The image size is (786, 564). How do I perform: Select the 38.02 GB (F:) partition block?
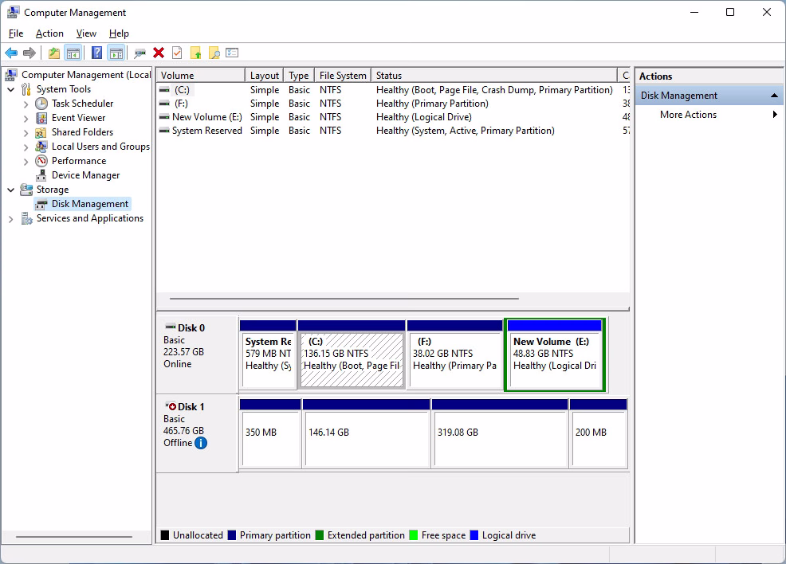click(x=454, y=354)
